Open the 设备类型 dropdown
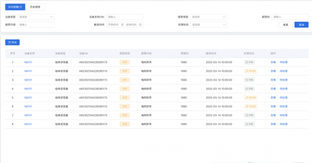312x163 pixels. click(36, 17)
